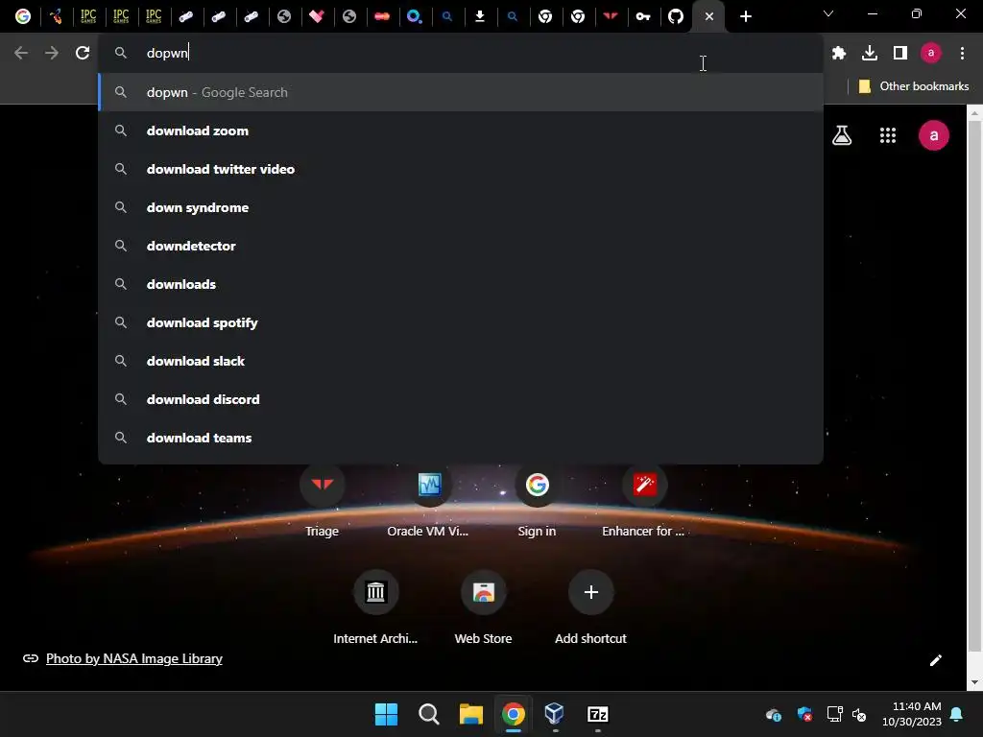Go forward to next page
Viewport: 983px width, 737px height.
[x=52, y=53]
